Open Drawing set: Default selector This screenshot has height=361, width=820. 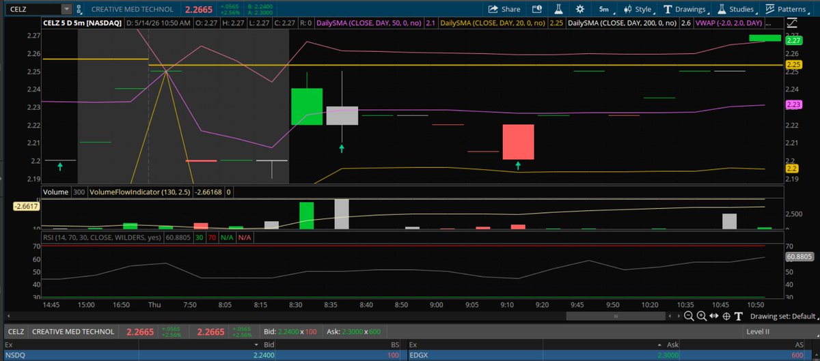point(782,316)
